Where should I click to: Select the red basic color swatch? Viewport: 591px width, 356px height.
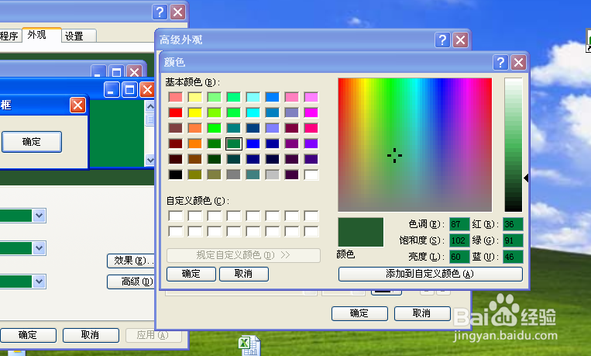click(176, 112)
